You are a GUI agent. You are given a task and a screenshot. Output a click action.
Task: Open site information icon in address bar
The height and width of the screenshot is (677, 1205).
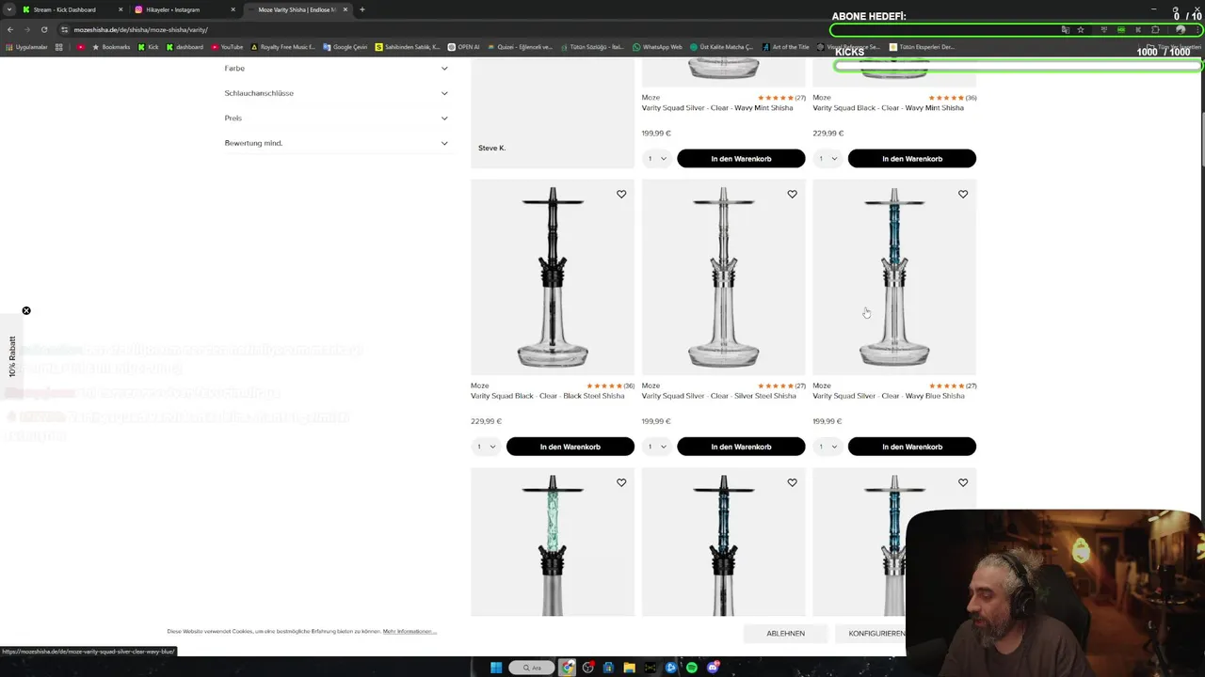(64, 29)
